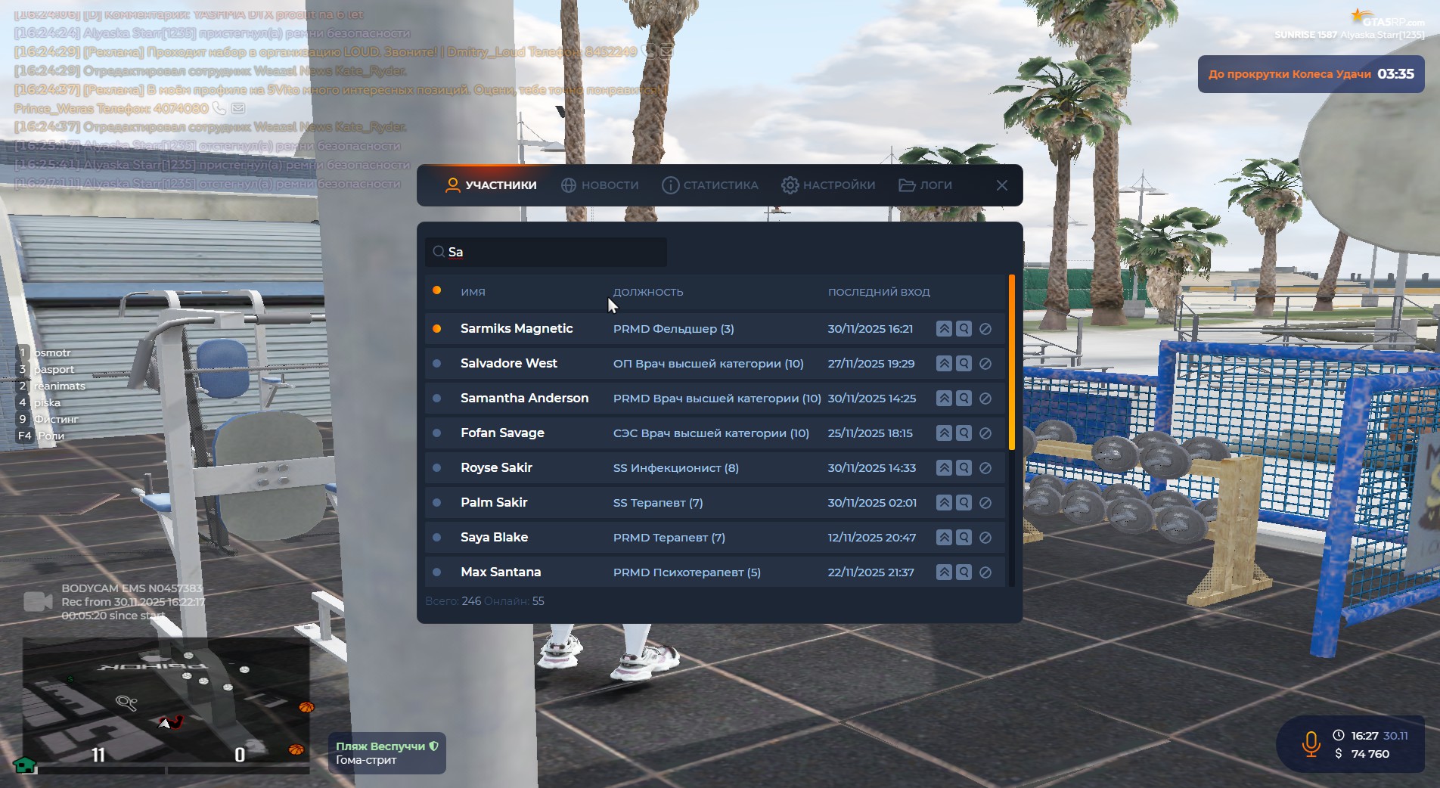View Max Santana via magnifier icon
The height and width of the screenshot is (788, 1440).
coord(964,572)
